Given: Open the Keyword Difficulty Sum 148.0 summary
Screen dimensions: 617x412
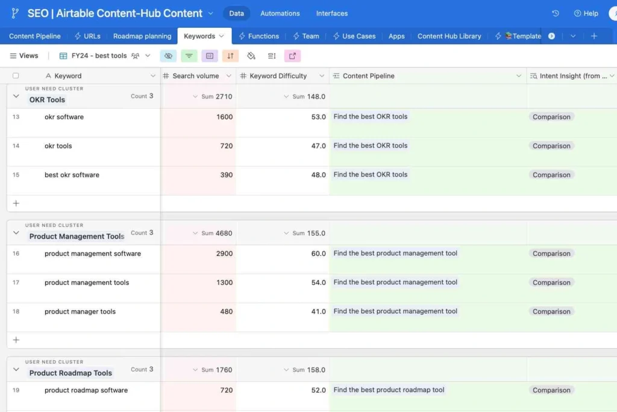Looking at the screenshot, I should point(304,97).
